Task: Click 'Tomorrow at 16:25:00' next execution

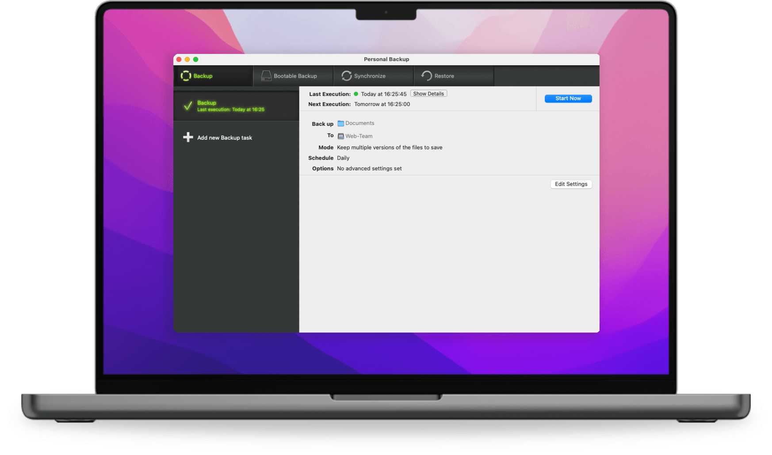Action: pyautogui.click(x=382, y=104)
